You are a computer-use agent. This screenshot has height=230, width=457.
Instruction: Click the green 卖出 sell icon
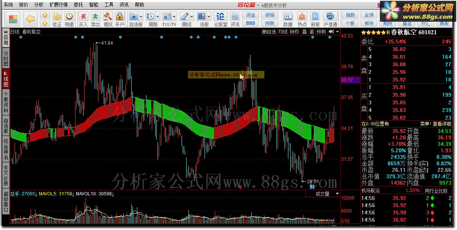(96, 17)
